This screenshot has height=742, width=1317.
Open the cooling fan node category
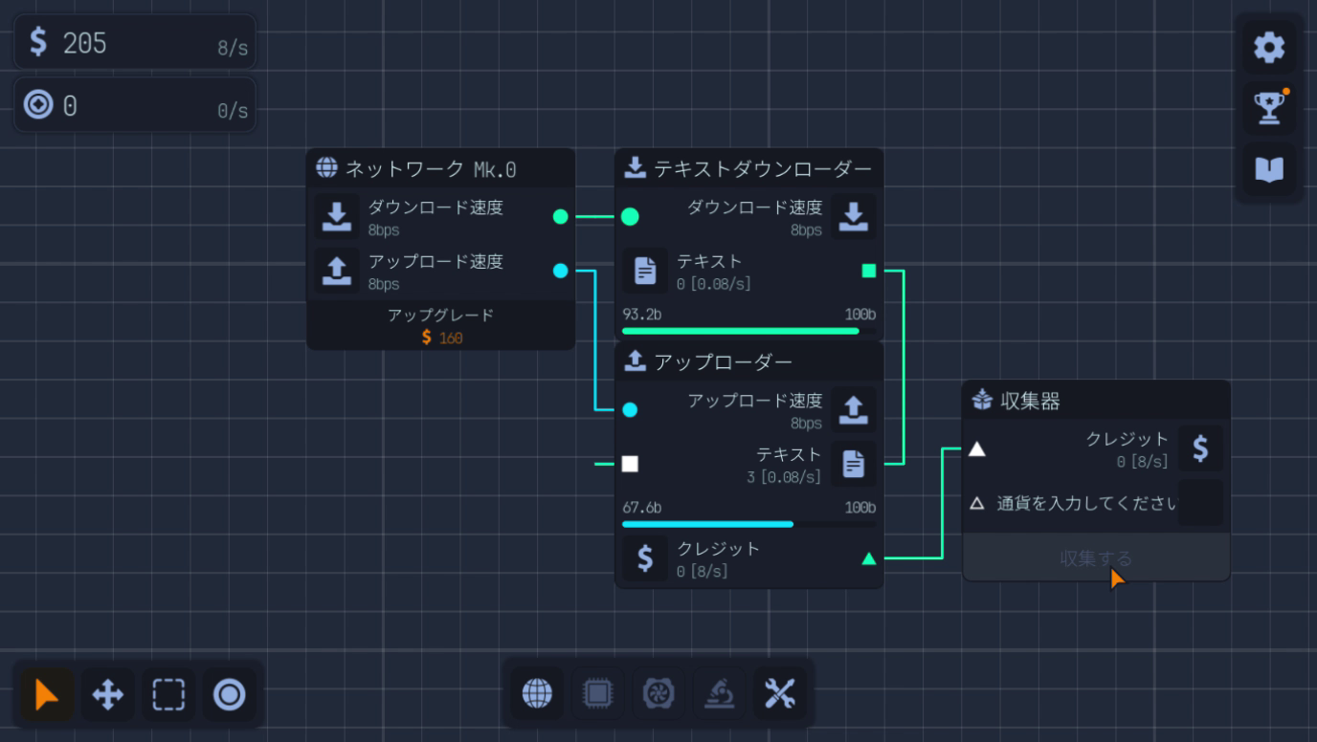[x=659, y=692]
